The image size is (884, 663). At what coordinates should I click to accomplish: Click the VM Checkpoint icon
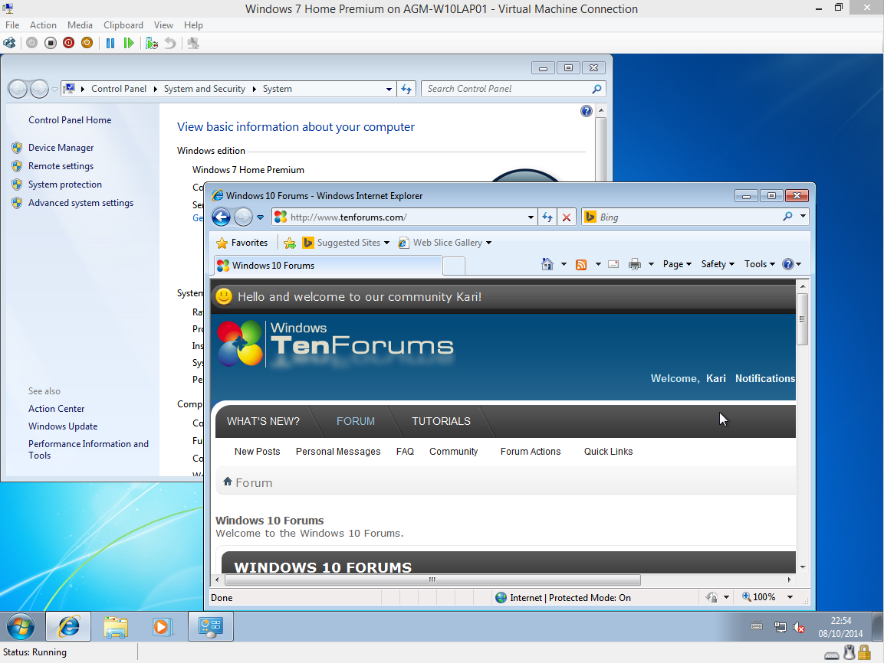152,43
